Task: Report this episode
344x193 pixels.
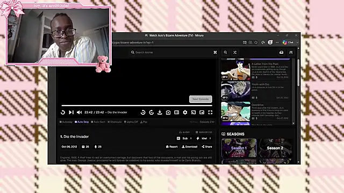Action: coord(172,147)
